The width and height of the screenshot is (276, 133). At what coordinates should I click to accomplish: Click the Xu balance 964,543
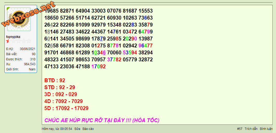pos(30,64)
